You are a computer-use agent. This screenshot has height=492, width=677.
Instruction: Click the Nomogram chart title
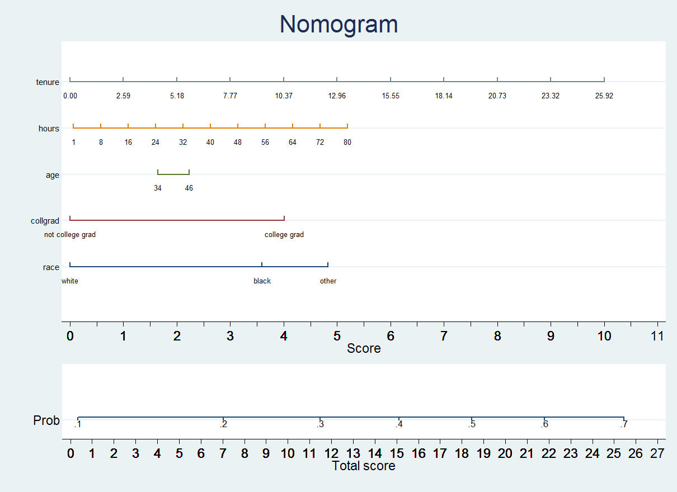coord(338,25)
